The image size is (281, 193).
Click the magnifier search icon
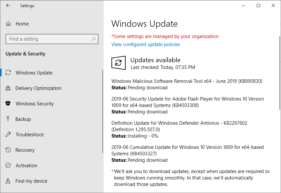(94, 39)
